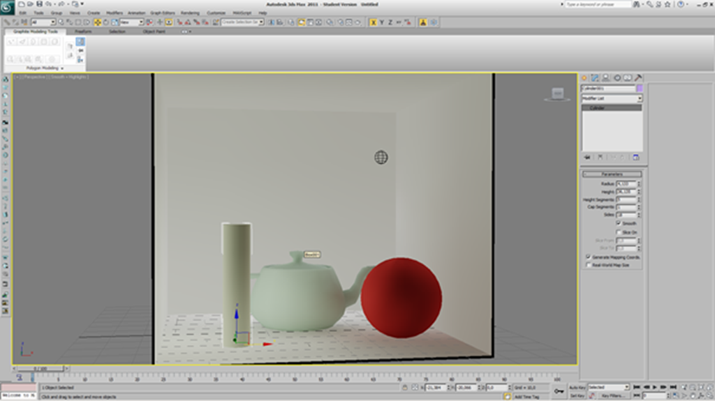Click the object color swatch beside the name
Image resolution: width=715 pixels, height=401 pixels.
point(640,89)
